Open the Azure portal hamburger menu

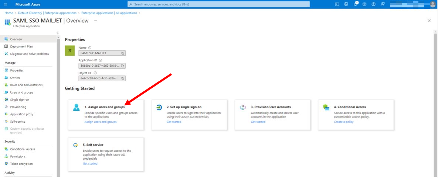click(6, 4)
